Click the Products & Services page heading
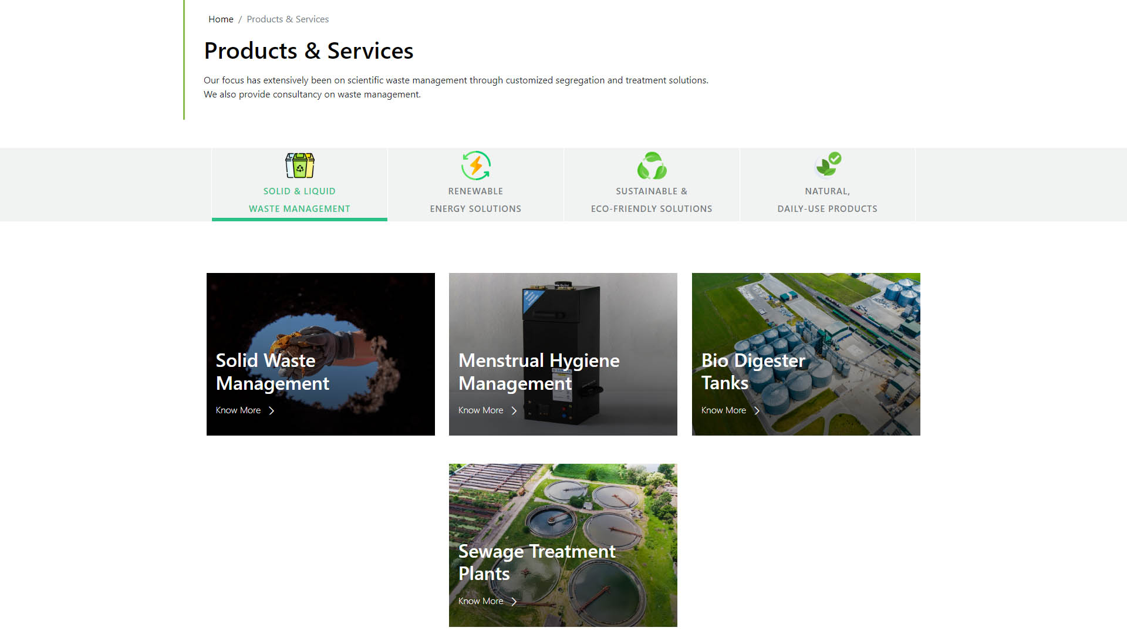Image resolution: width=1127 pixels, height=634 pixels. (309, 51)
